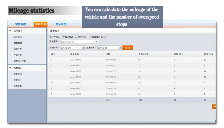
Task: Select the date cell 2013-02-21
Action: point(111,65)
